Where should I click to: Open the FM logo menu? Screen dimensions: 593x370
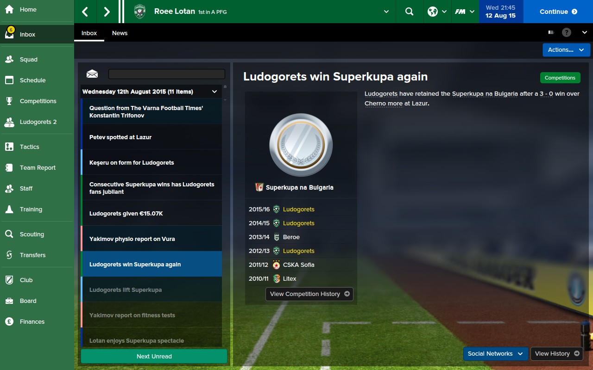[x=465, y=12]
